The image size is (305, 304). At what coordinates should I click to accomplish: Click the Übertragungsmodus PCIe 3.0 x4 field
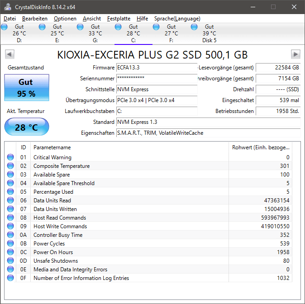(x=157, y=100)
